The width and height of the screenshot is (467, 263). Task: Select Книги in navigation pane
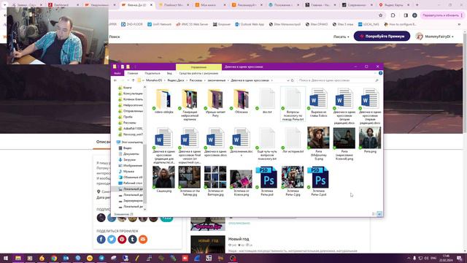[x=128, y=88]
